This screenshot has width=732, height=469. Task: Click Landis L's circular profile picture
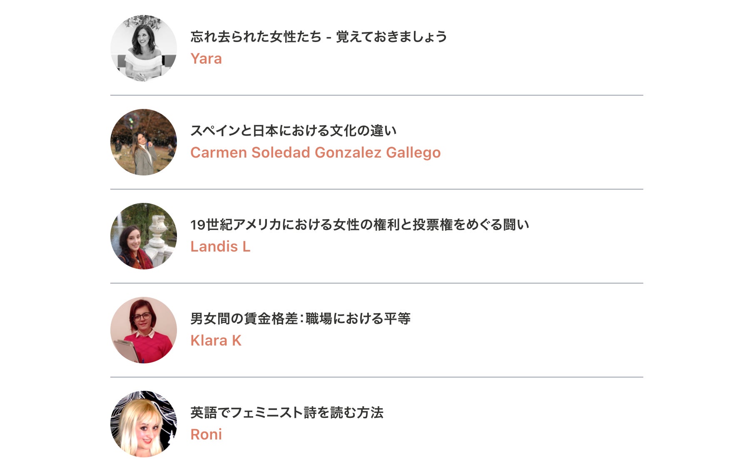(x=144, y=236)
